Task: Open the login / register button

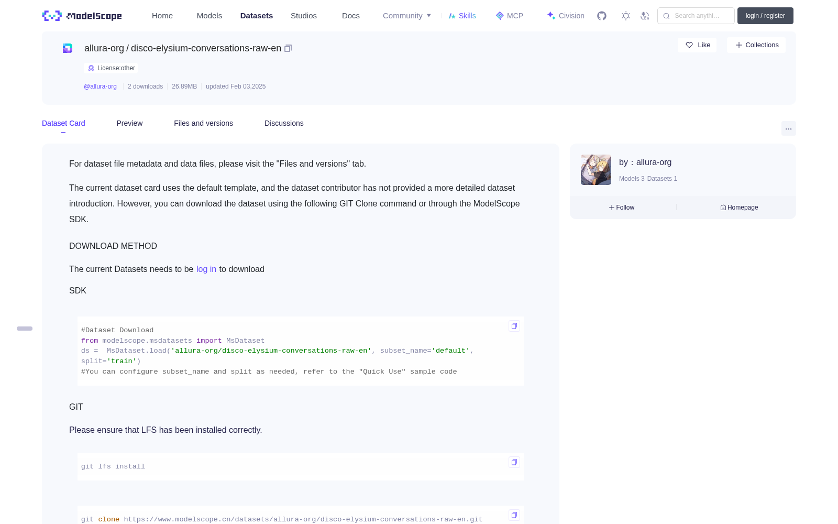Action: (x=765, y=16)
